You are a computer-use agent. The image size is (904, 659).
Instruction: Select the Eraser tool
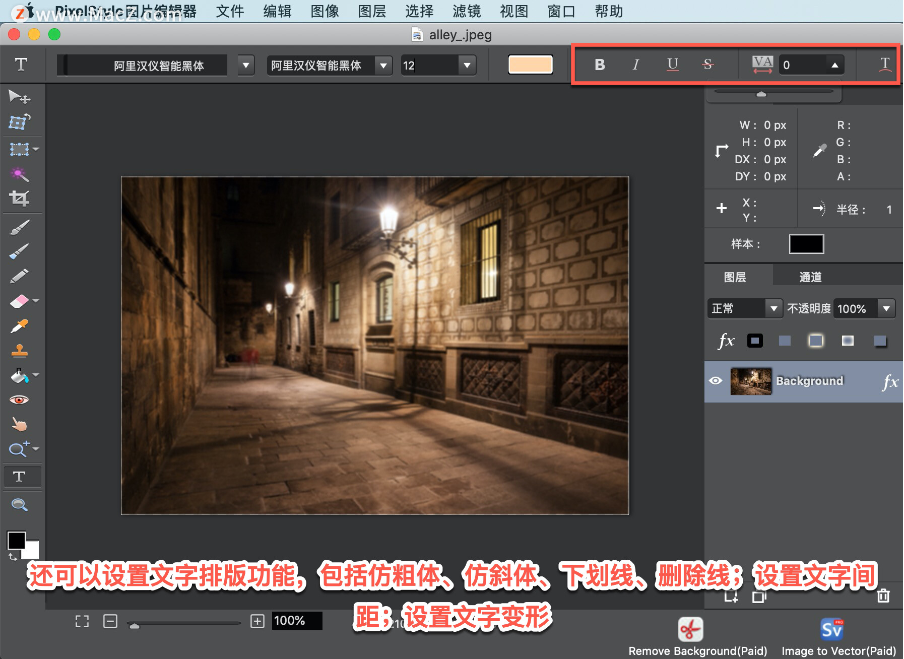(19, 301)
